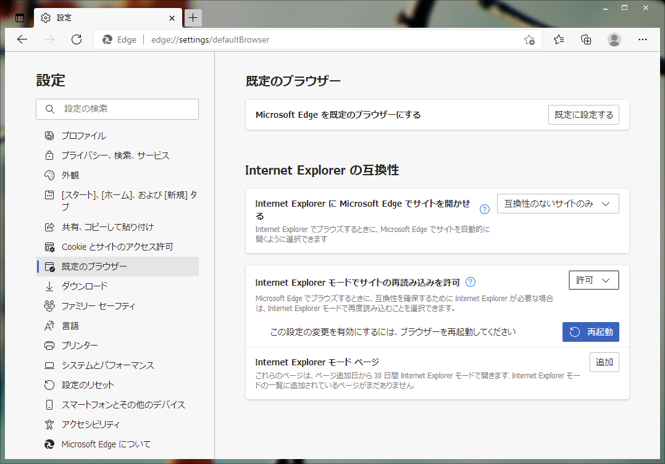The width and height of the screenshot is (665, 464).
Task: Select 既定のブラウザー in the sidebar
Action: [x=117, y=267]
